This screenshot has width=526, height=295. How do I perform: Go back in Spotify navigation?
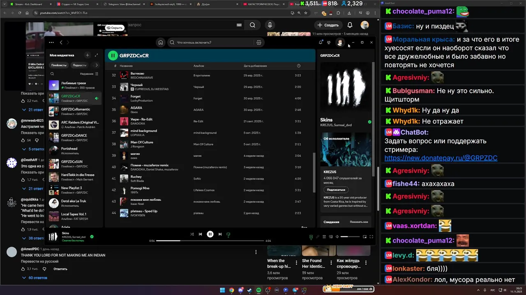point(61,42)
